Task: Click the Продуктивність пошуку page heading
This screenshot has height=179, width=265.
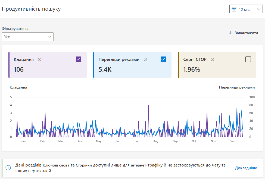Action: (x=31, y=9)
